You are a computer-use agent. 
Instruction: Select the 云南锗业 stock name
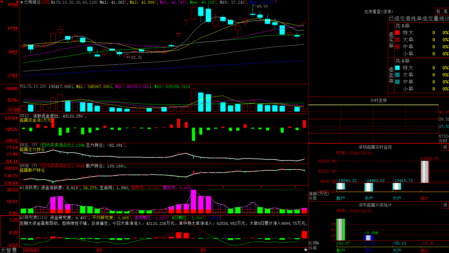coord(32,2)
